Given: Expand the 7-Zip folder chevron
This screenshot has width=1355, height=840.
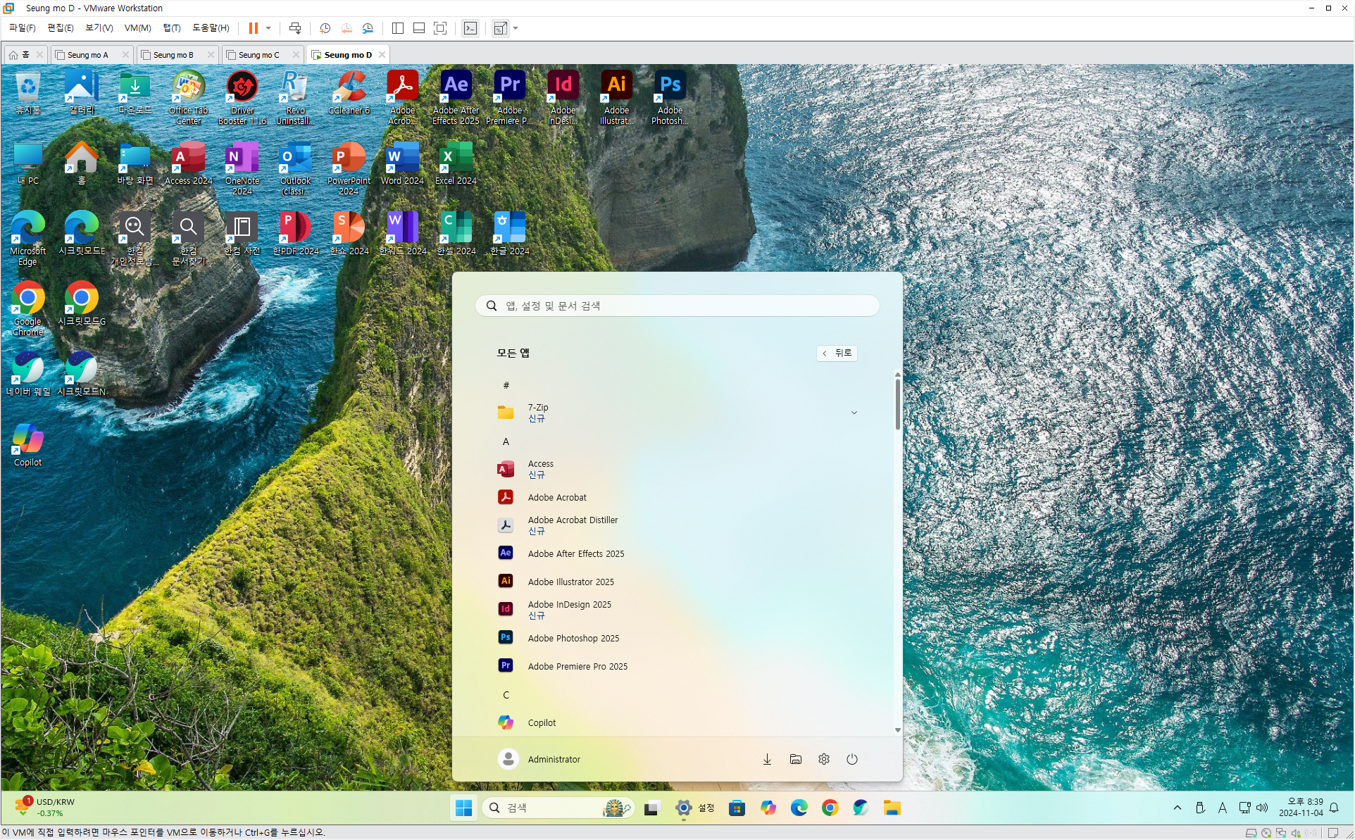Looking at the screenshot, I should point(854,413).
